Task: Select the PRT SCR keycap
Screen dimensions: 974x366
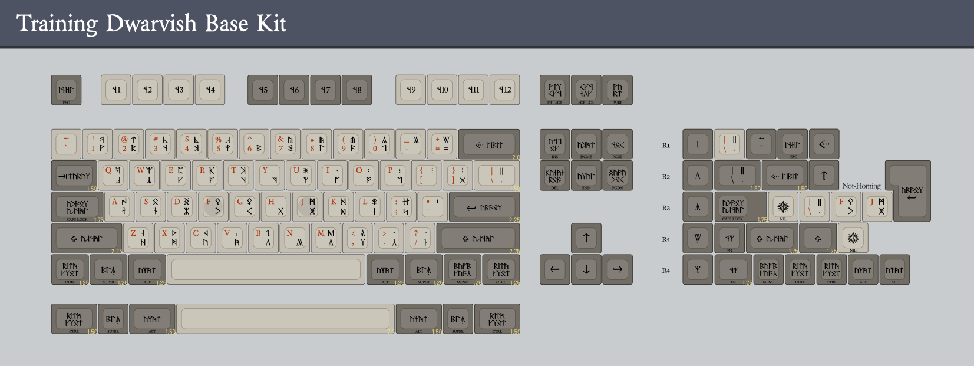Action: click(x=554, y=90)
